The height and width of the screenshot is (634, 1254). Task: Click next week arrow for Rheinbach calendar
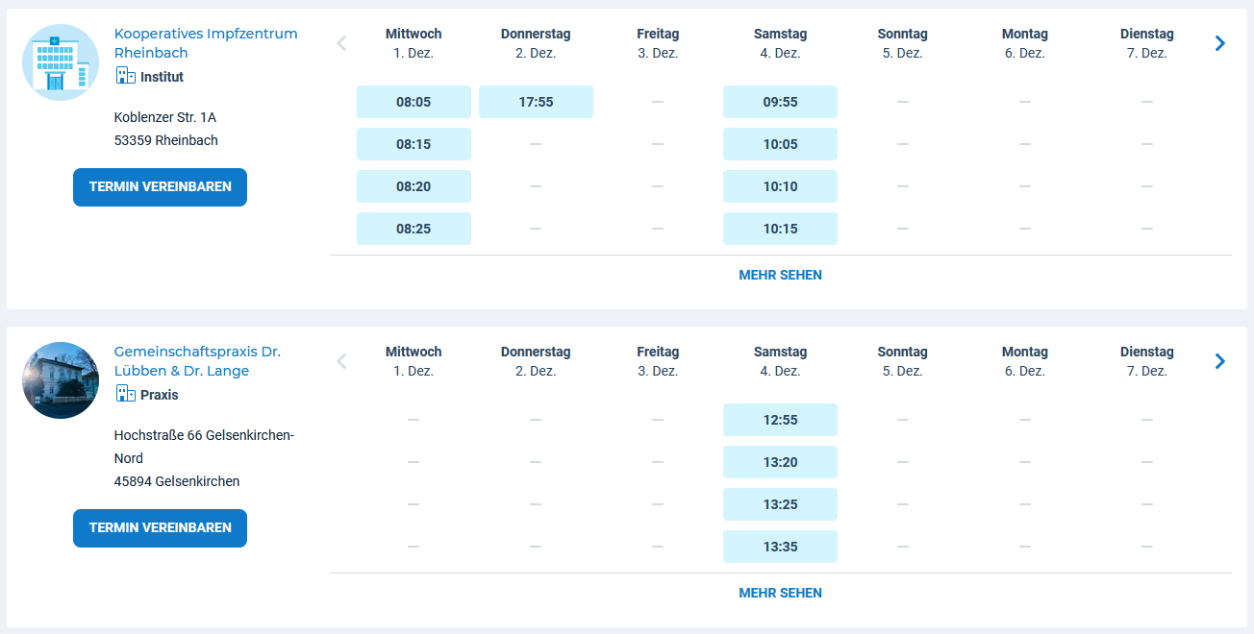[x=1219, y=43]
